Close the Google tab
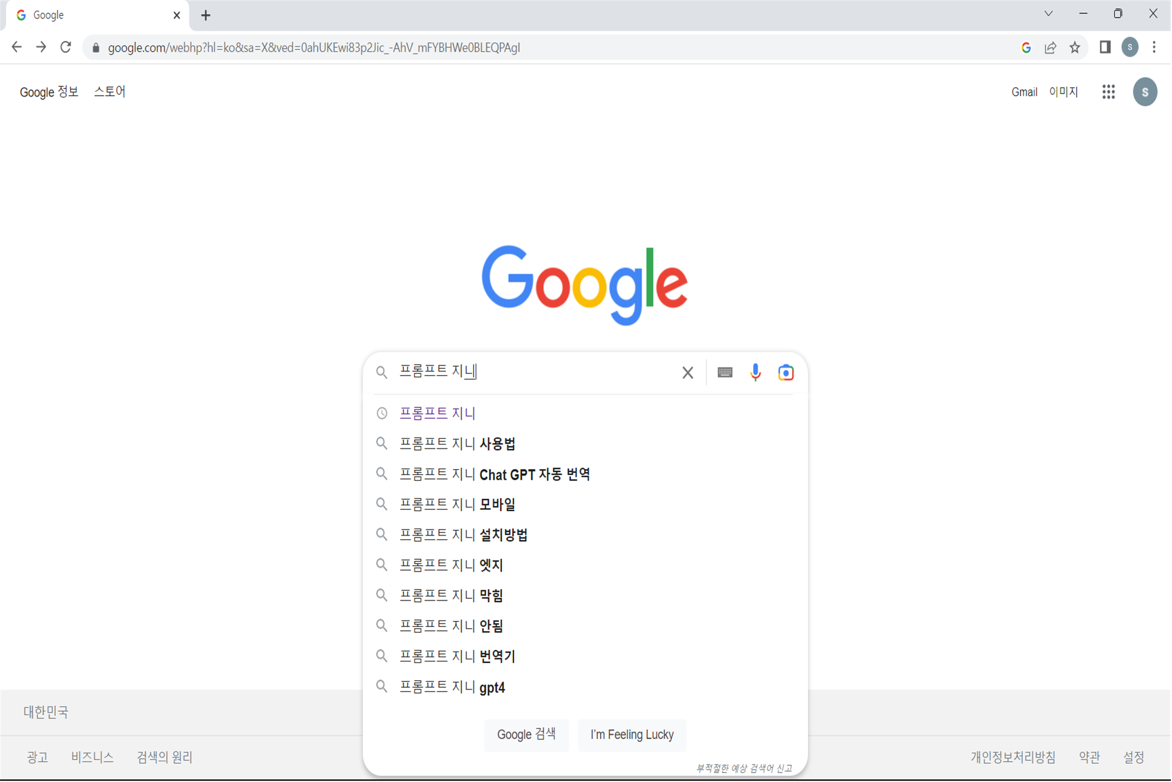 [177, 15]
